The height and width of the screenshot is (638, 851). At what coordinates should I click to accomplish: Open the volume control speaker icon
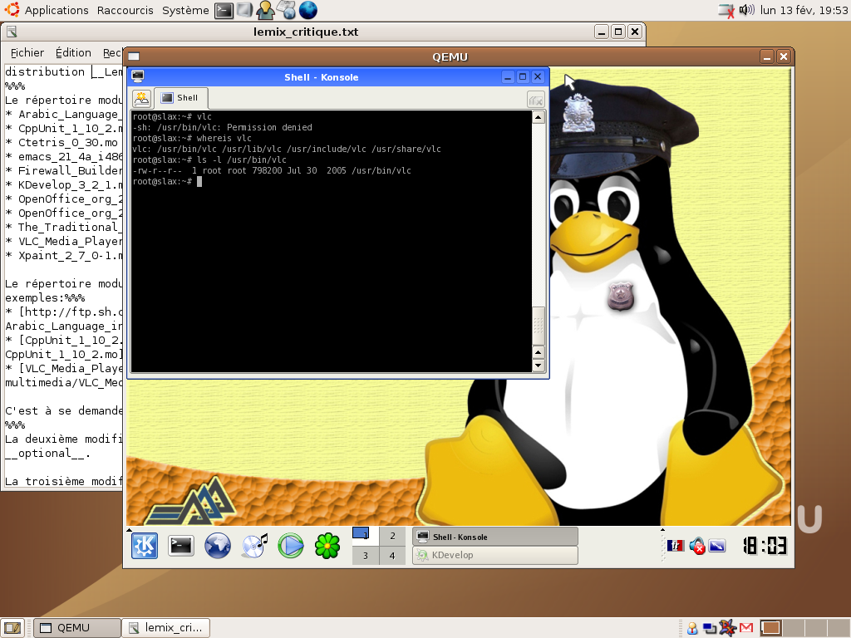coord(747,10)
